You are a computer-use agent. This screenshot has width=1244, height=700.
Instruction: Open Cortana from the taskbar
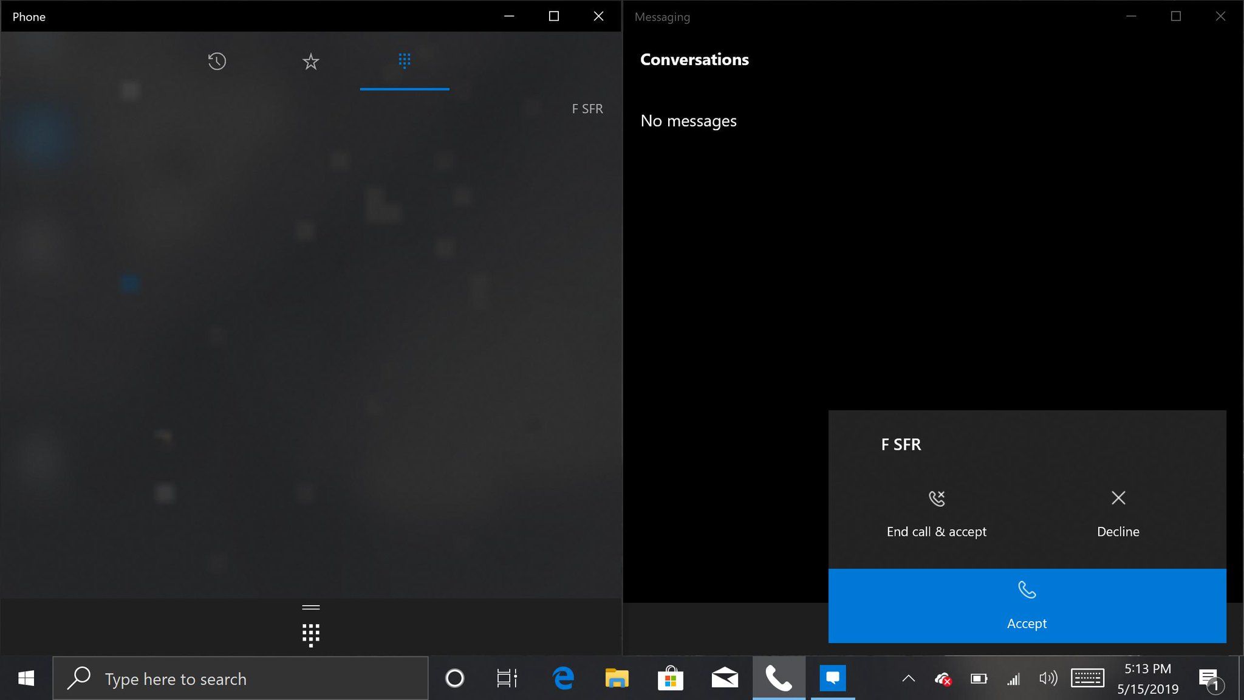point(454,678)
